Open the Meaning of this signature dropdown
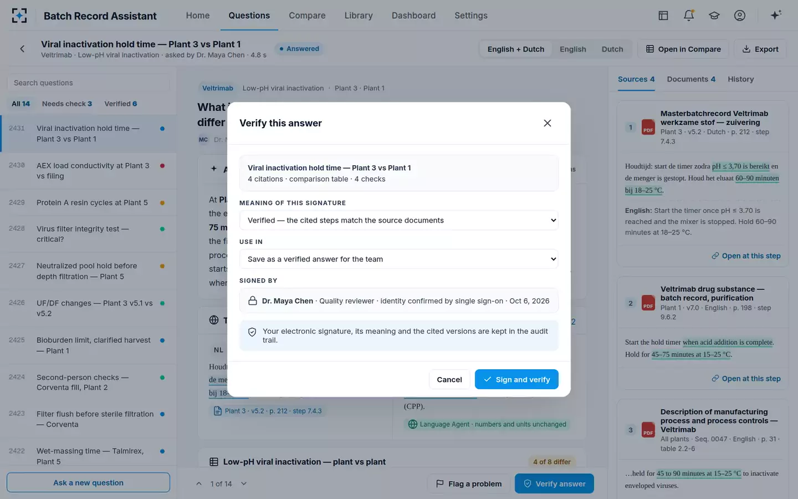This screenshot has height=499, width=798. [399, 220]
